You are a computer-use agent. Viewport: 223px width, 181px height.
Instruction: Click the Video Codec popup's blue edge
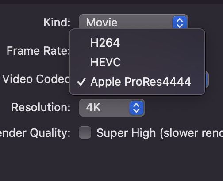tap(207, 79)
